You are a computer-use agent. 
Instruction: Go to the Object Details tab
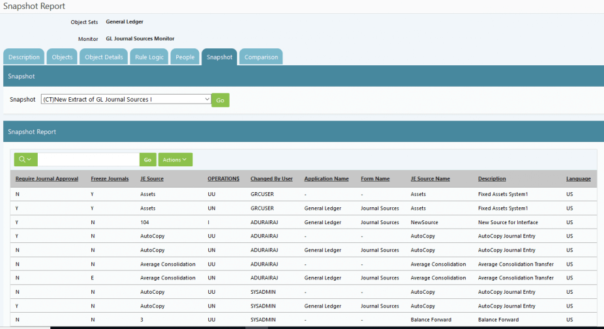tap(104, 57)
